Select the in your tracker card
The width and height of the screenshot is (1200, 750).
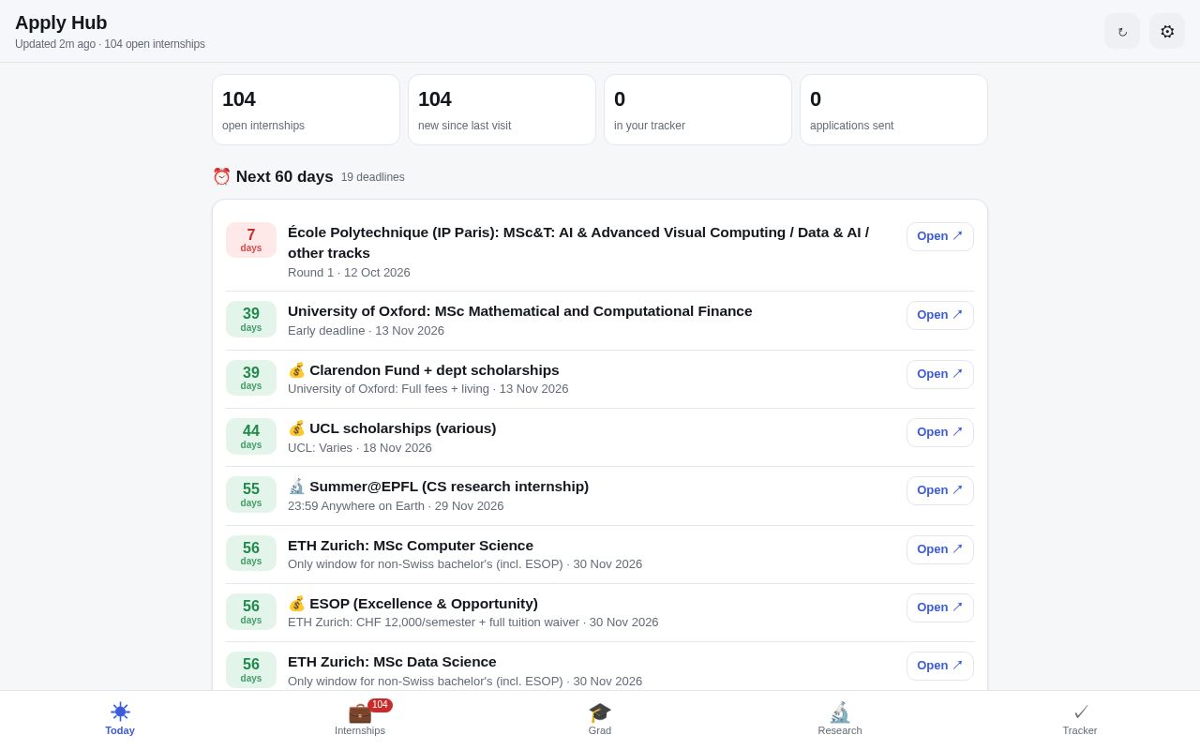(697, 110)
